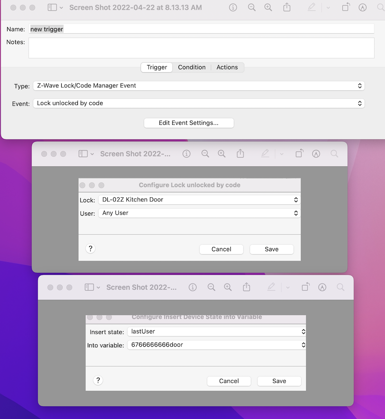Click Edit Event Settings button
385x419 pixels.
pyautogui.click(x=189, y=123)
